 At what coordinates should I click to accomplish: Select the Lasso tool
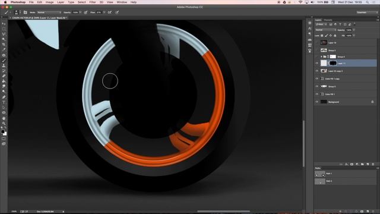pos(4,34)
